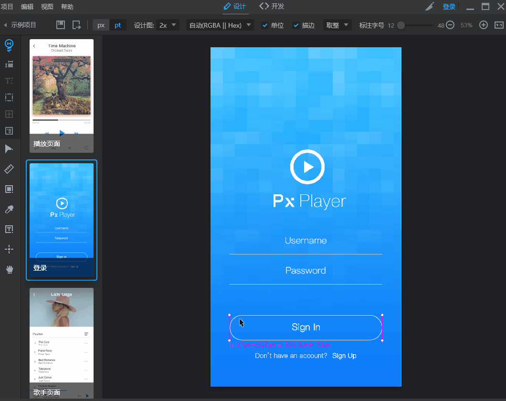Click the zoom in plus icon

click(x=484, y=25)
